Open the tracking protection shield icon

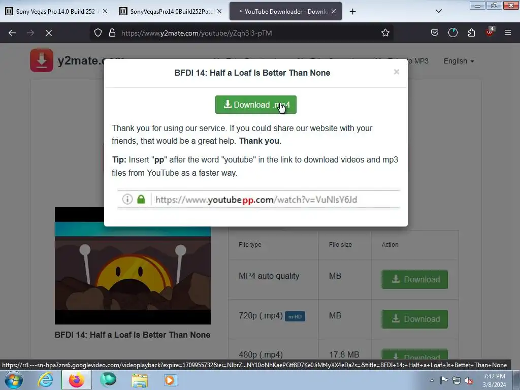click(x=98, y=33)
